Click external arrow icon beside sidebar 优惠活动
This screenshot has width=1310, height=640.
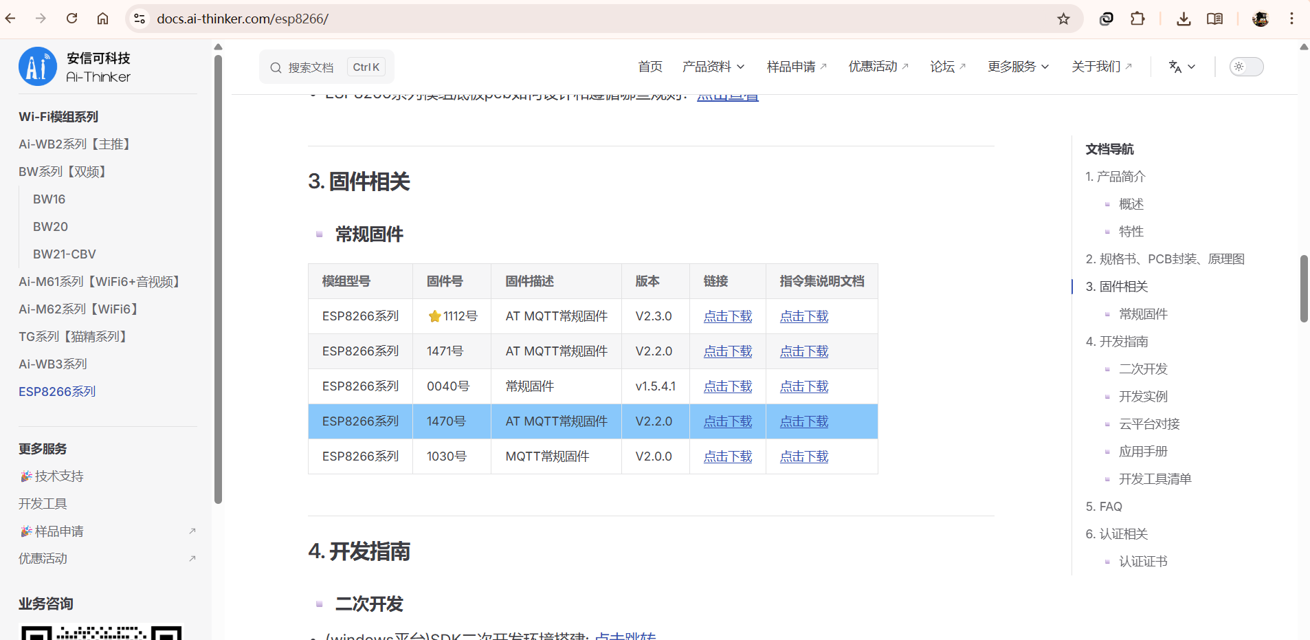(192, 559)
